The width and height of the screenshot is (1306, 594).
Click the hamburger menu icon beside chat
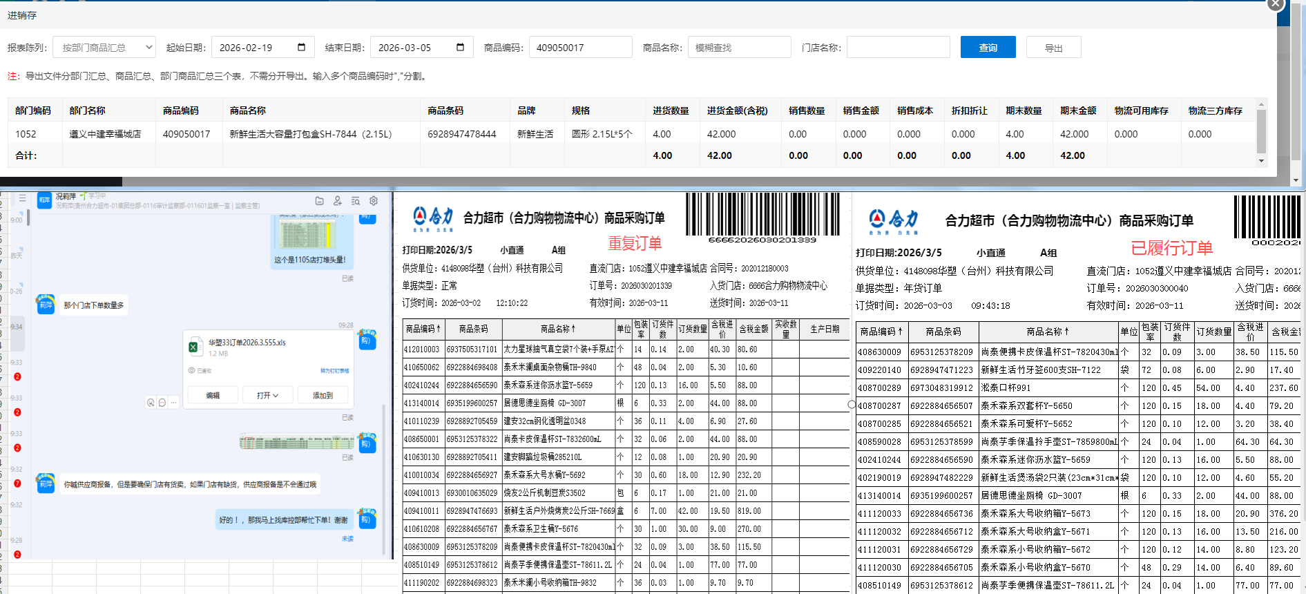[23, 198]
